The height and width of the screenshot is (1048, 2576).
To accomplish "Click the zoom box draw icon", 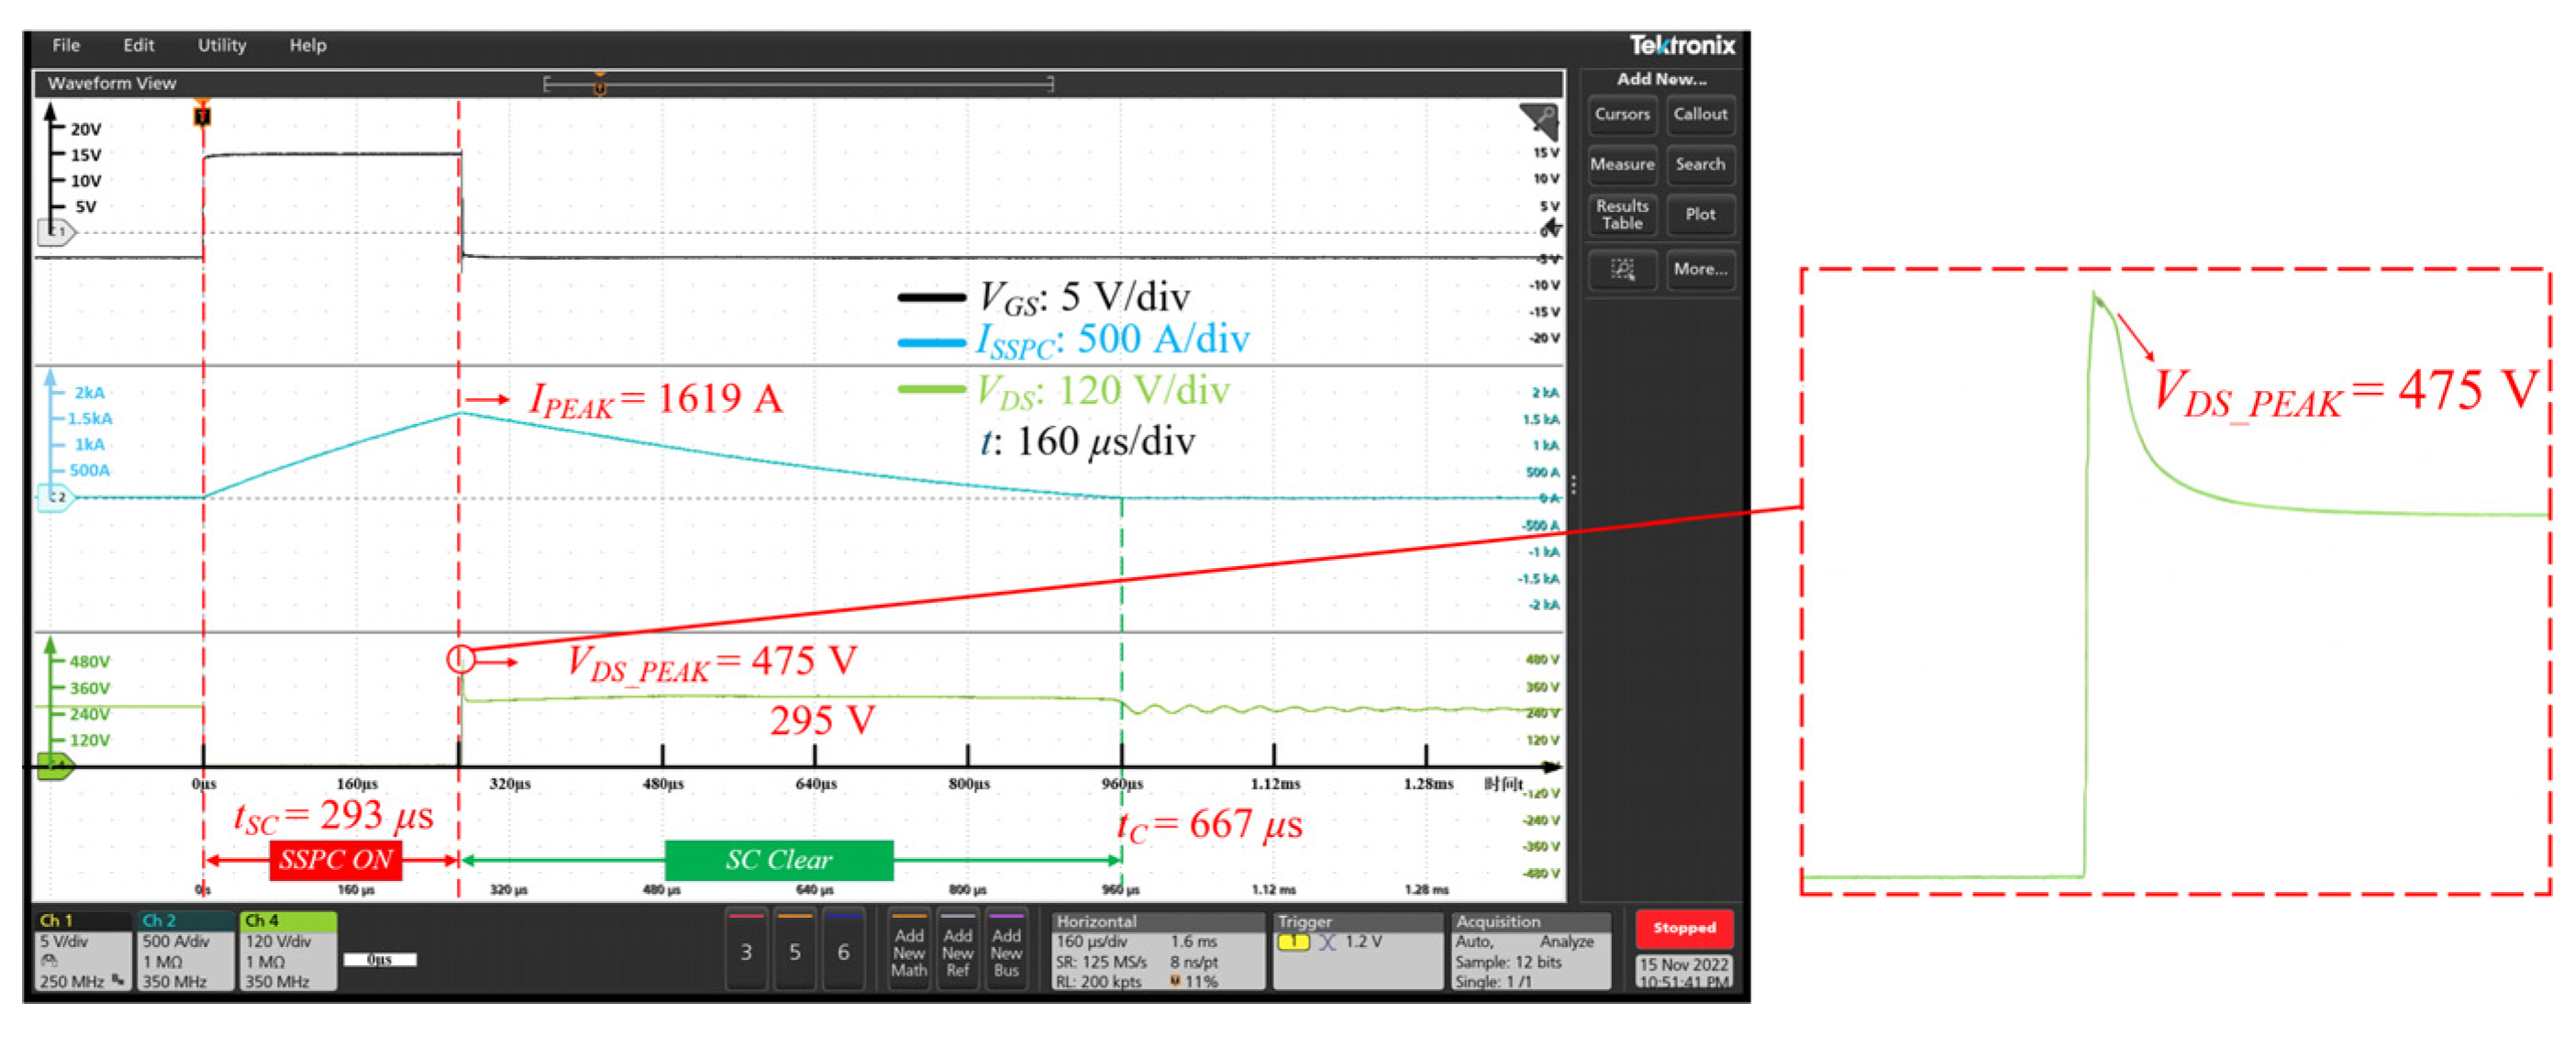I will click(1621, 269).
